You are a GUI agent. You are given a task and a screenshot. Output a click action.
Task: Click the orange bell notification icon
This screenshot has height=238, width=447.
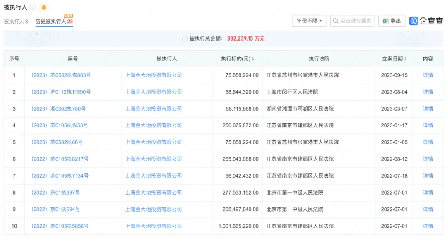(x=43, y=7)
